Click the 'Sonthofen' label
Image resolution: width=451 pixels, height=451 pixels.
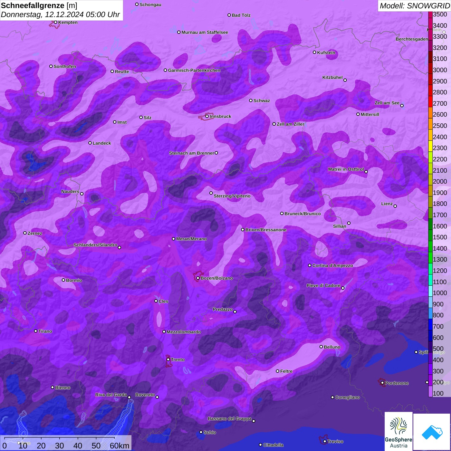tap(65, 66)
